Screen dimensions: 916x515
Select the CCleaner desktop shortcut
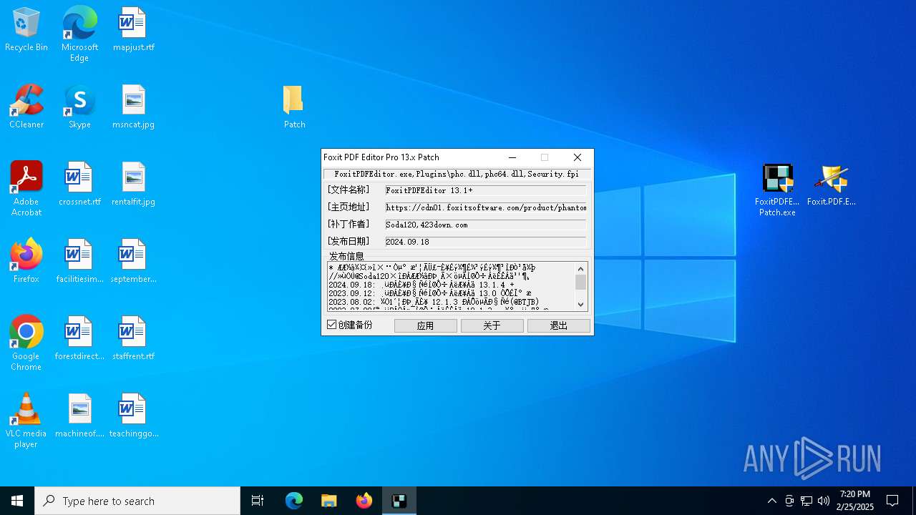coord(26,107)
